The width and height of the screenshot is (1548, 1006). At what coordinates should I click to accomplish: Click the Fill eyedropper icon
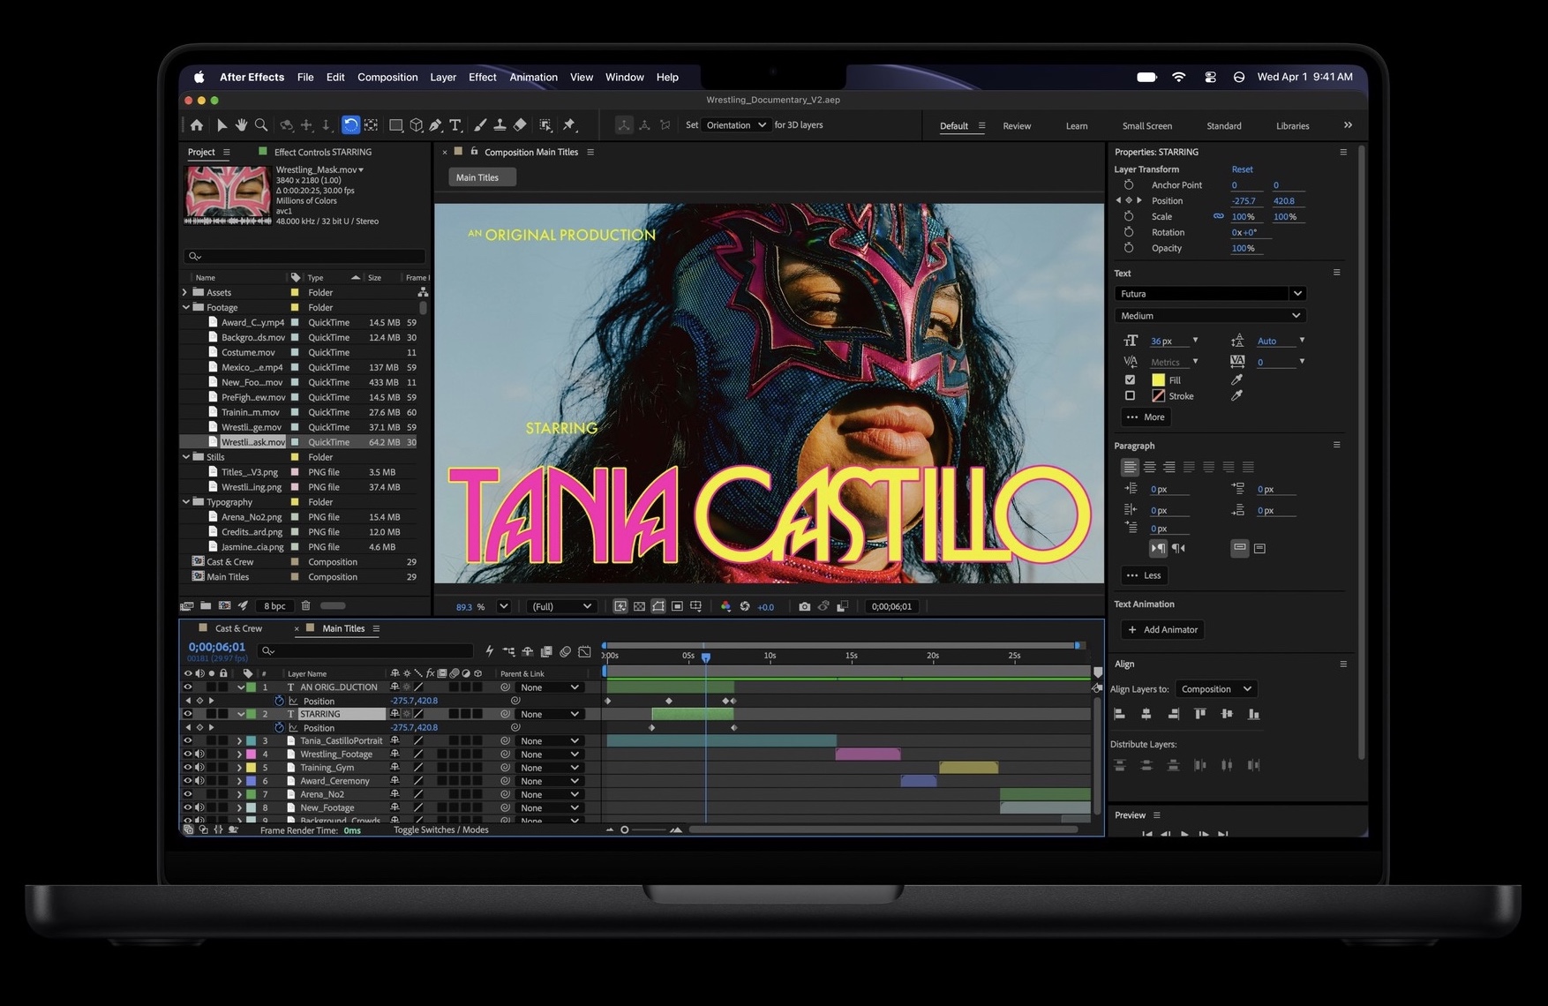pos(1236,379)
